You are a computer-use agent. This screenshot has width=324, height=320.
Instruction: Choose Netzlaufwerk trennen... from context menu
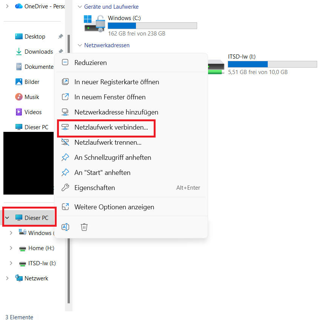[108, 142]
